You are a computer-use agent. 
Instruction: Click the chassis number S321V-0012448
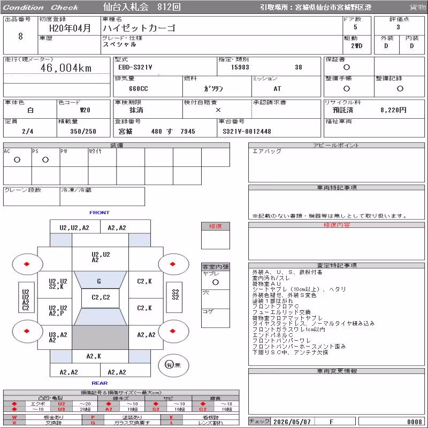[x=247, y=131]
